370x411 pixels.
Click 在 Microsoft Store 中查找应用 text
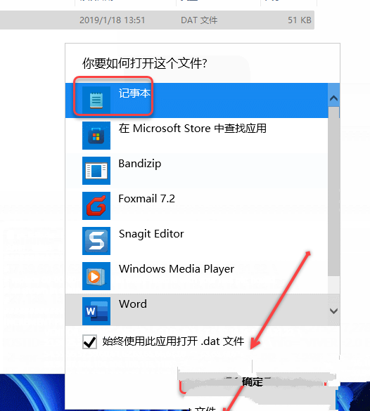click(x=192, y=129)
